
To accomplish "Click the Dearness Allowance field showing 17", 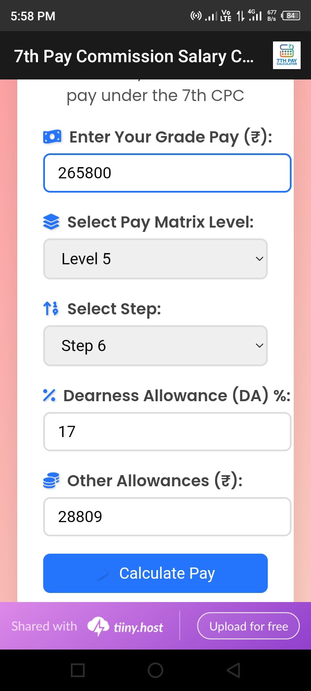I will click(167, 431).
